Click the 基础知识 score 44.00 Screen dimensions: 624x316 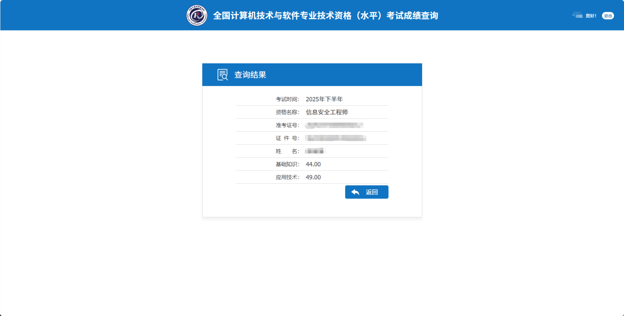pos(313,164)
